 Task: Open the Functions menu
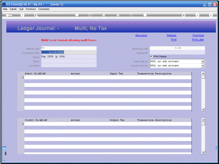click(x=31, y=9)
